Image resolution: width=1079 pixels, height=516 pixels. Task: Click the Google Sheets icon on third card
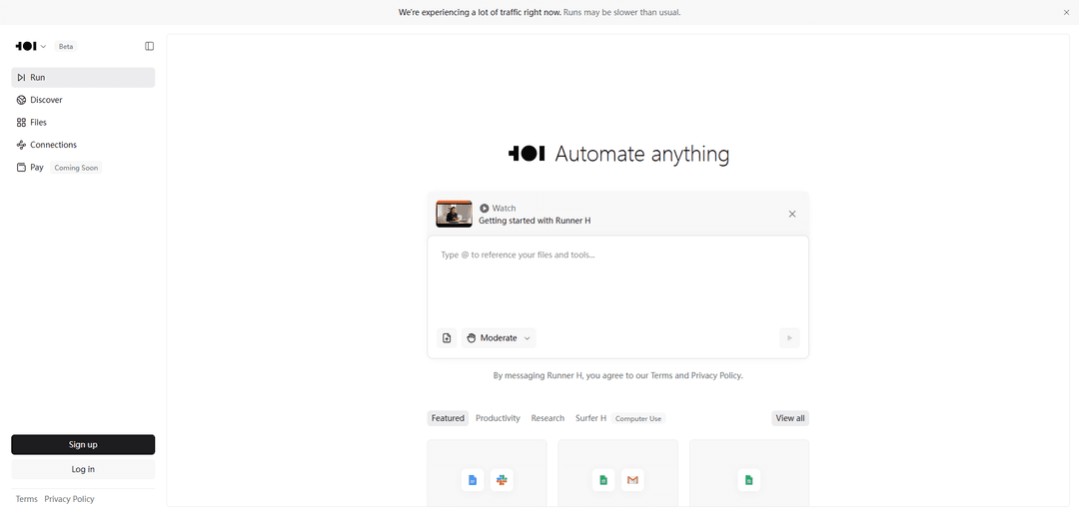[748, 480]
